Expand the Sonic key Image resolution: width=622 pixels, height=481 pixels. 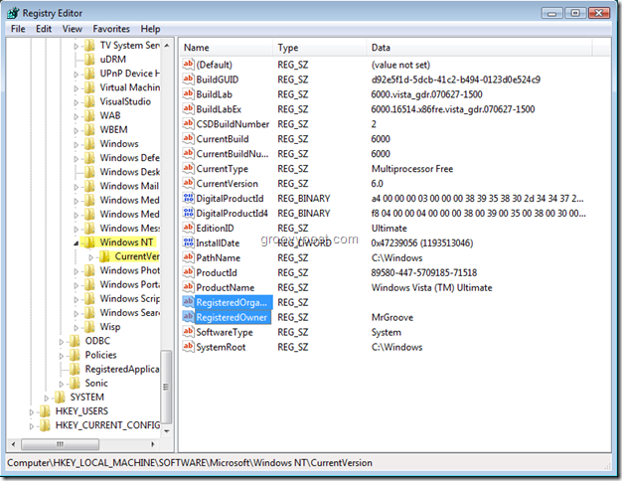(61, 384)
